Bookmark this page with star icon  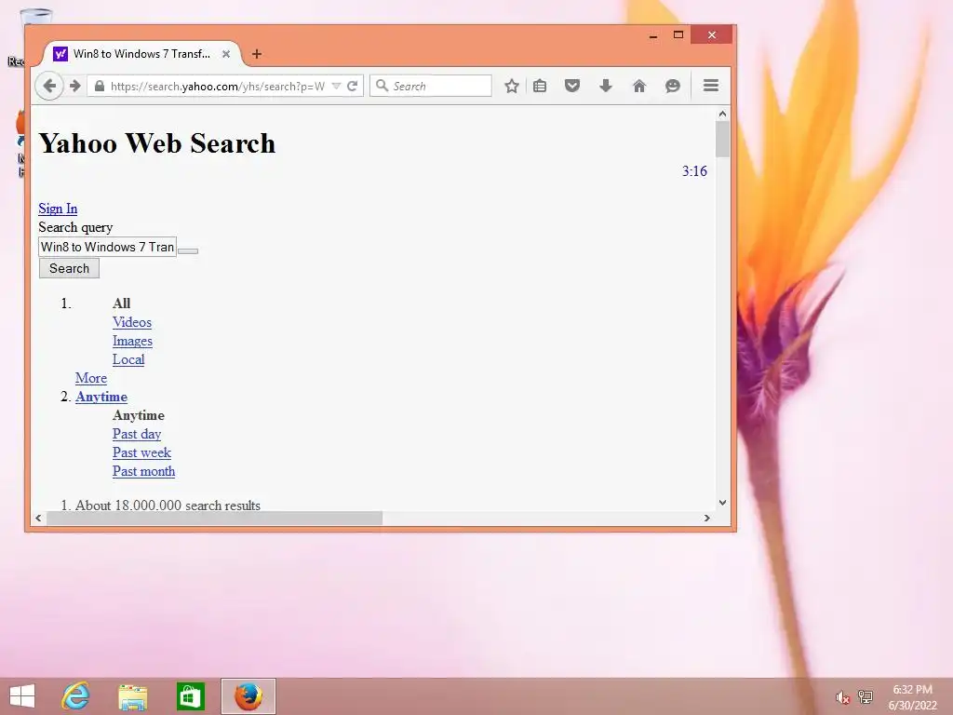511,86
